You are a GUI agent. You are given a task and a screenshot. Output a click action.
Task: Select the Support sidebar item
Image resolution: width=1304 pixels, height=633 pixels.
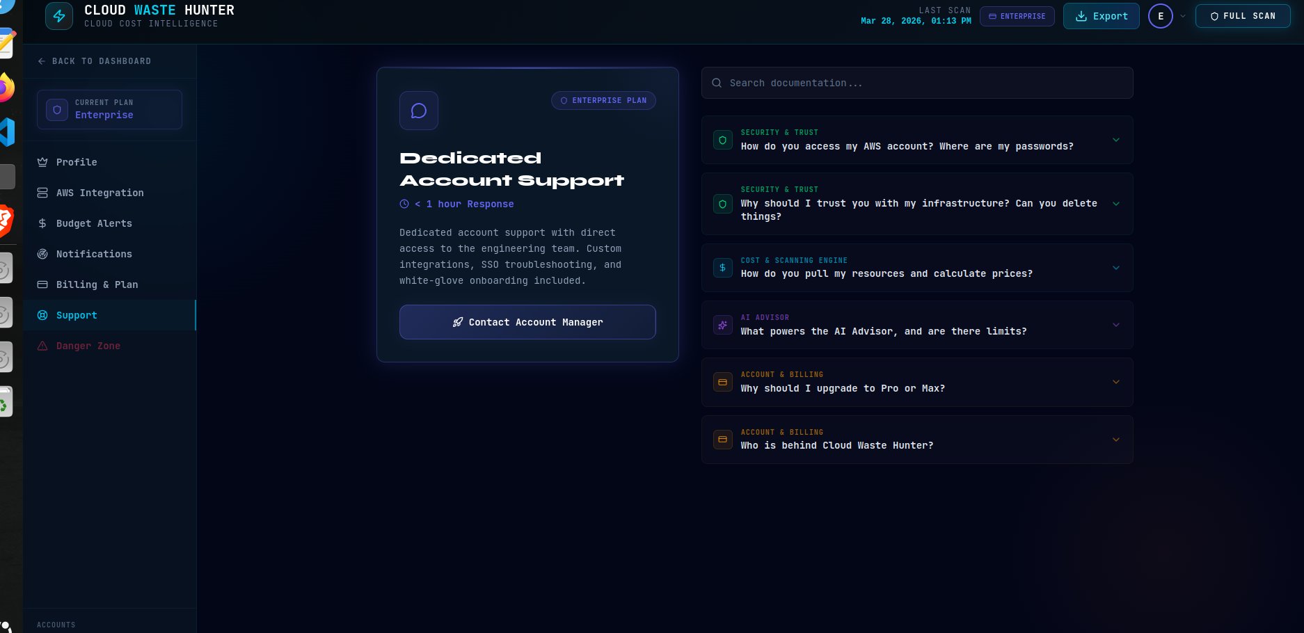pos(110,315)
